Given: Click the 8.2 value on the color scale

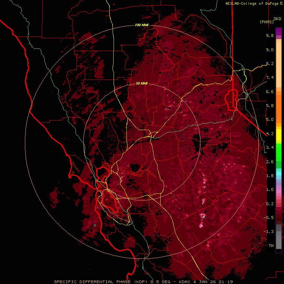Looking at the screenshot, I should point(270,63).
